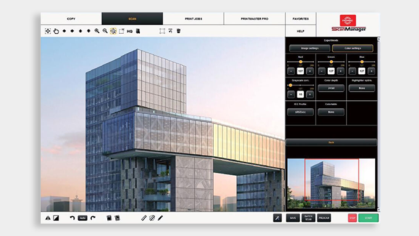This screenshot has width=419, height=236.
Task: Select the hatched pen tool
Action: (152, 218)
